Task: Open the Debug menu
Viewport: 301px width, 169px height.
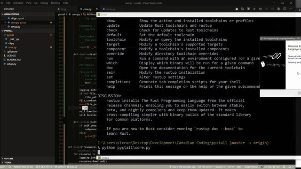Action: pos(44,3)
